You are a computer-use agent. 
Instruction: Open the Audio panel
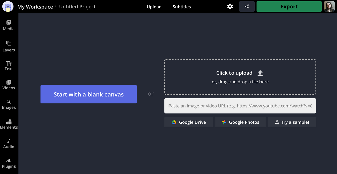pyautogui.click(x=9, y=144)
